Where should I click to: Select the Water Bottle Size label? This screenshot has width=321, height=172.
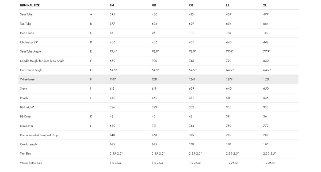pos(31,163)
